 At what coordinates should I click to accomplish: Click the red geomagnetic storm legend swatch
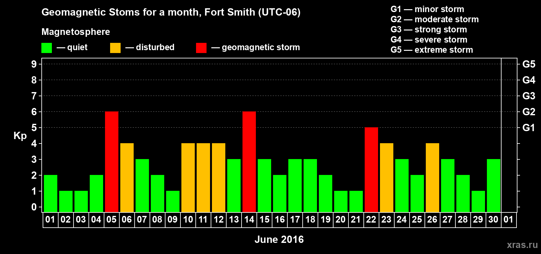click(201, 48)
